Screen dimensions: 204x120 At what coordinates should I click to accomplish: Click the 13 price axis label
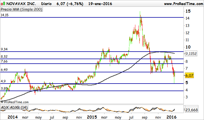point(187,26)
